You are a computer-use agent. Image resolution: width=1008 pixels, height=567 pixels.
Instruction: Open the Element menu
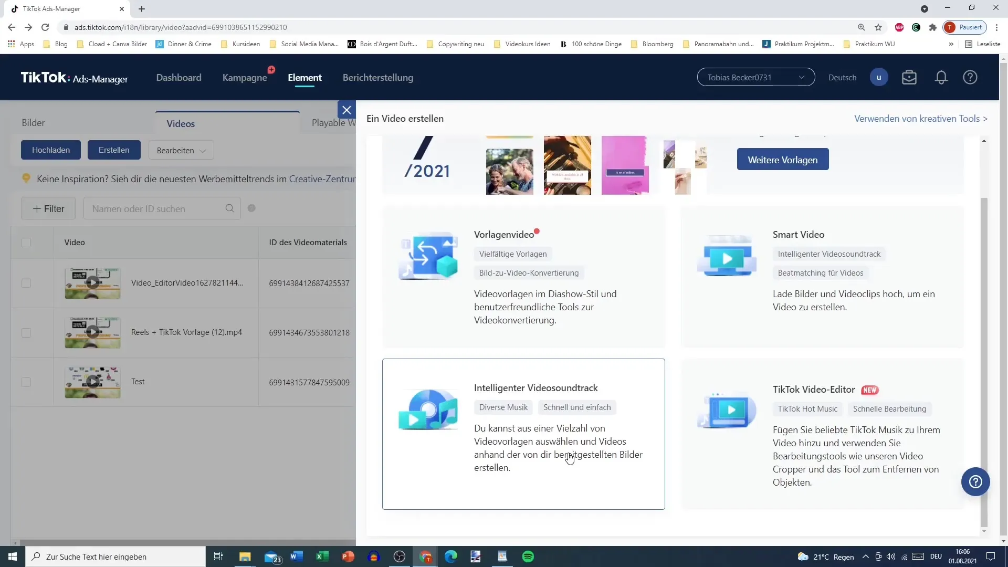point(304,78)
